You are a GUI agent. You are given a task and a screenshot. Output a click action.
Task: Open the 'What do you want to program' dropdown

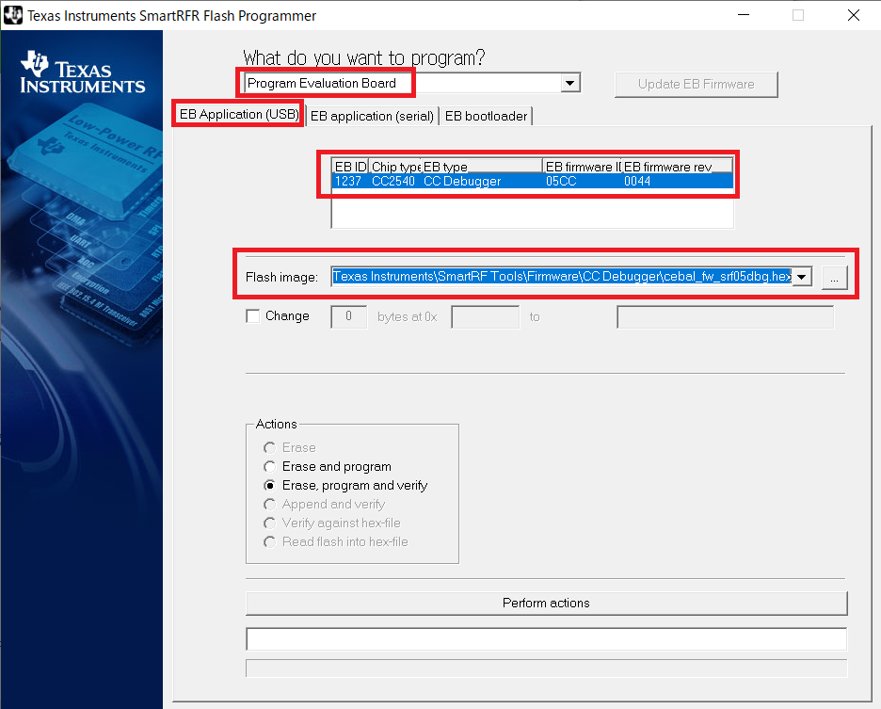pyautogui.click(x=569, y=83)
